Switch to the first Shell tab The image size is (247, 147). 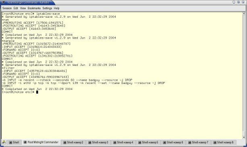[14, 143]
